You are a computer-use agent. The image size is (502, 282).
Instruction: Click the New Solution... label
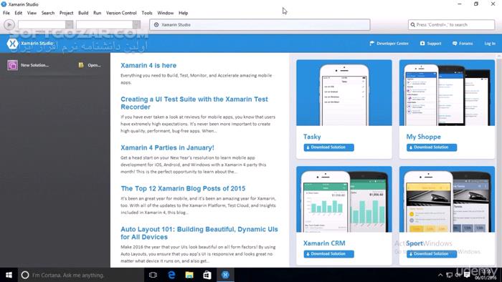35,65
